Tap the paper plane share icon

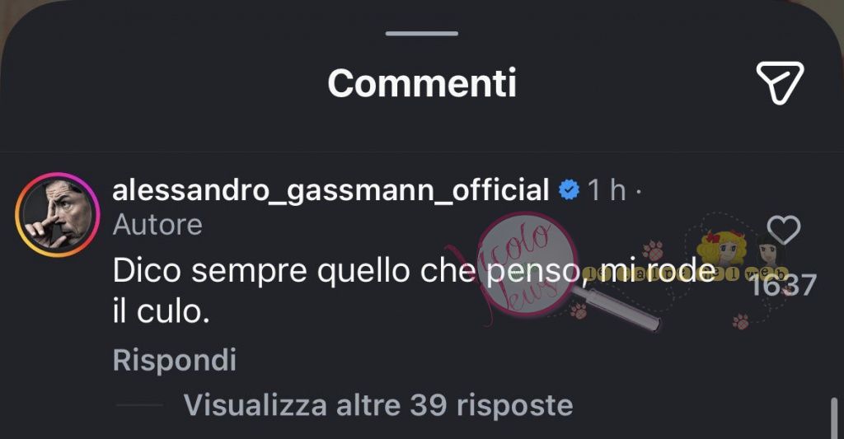[780, 83]
